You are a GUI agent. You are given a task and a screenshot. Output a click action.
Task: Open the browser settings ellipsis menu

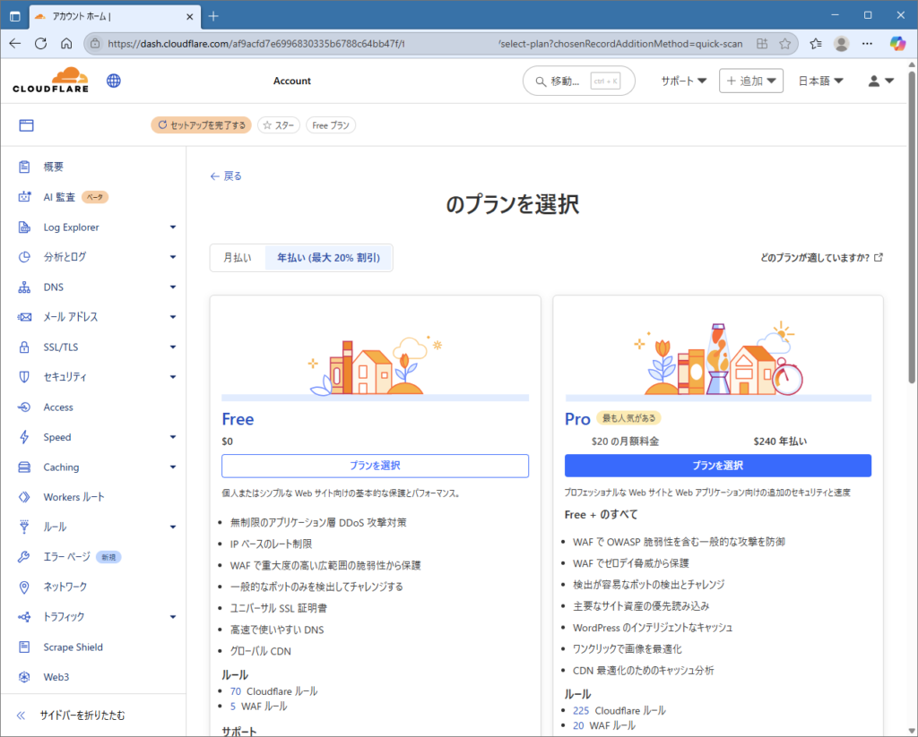(867, 43)
